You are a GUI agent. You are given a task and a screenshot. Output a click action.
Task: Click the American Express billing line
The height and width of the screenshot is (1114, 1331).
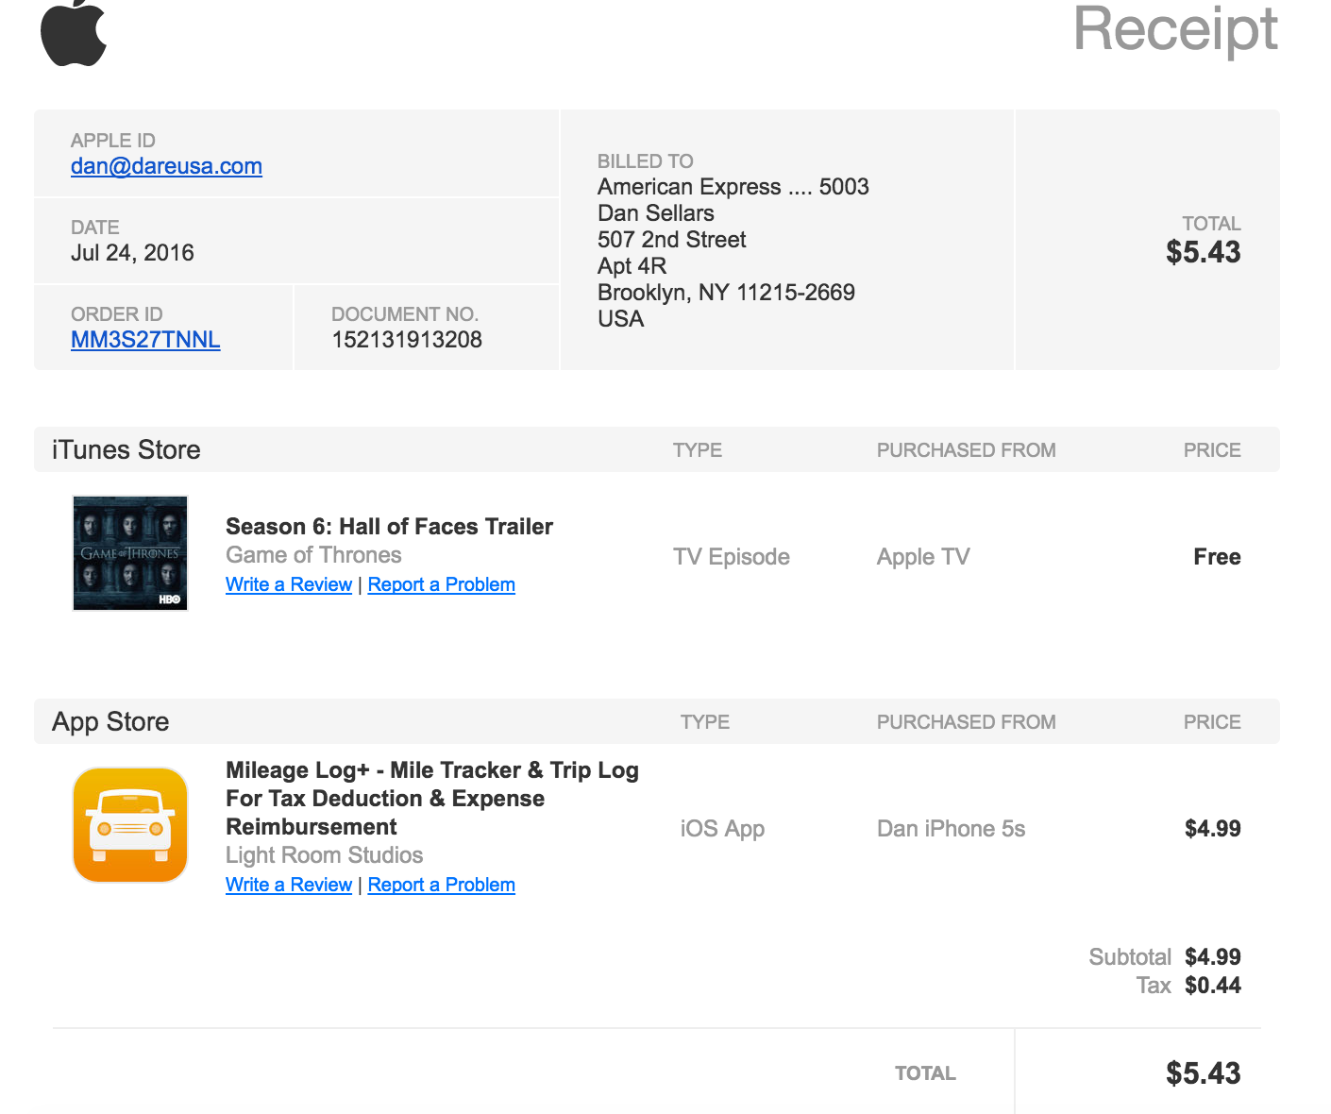(x=733, y=187)
